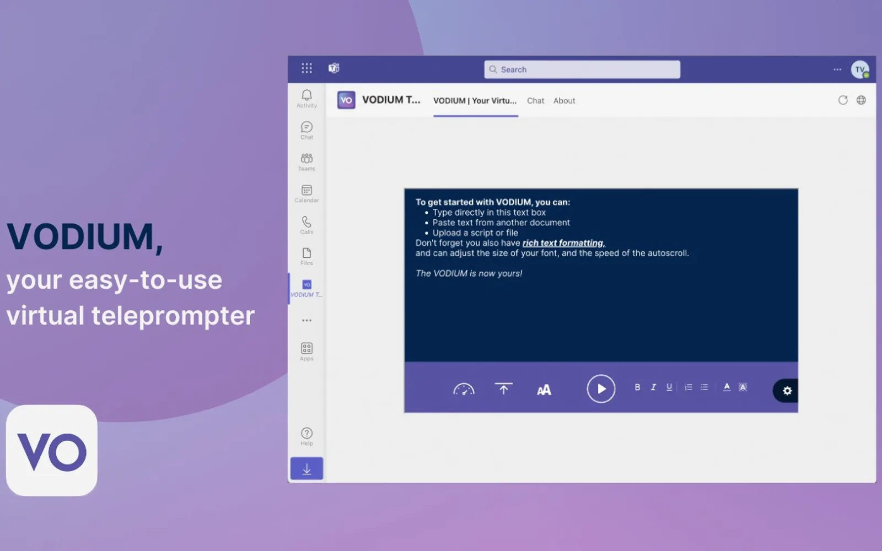
Task: Pick the text highlight color
Action: click(743, 387)
